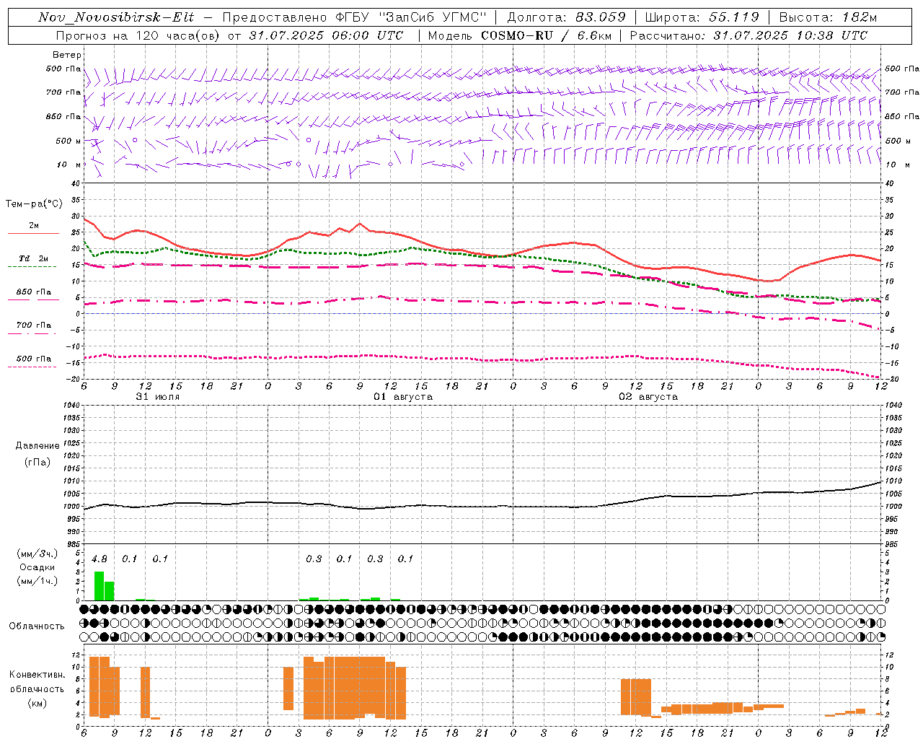Click the "Давление" panel label

37,446
